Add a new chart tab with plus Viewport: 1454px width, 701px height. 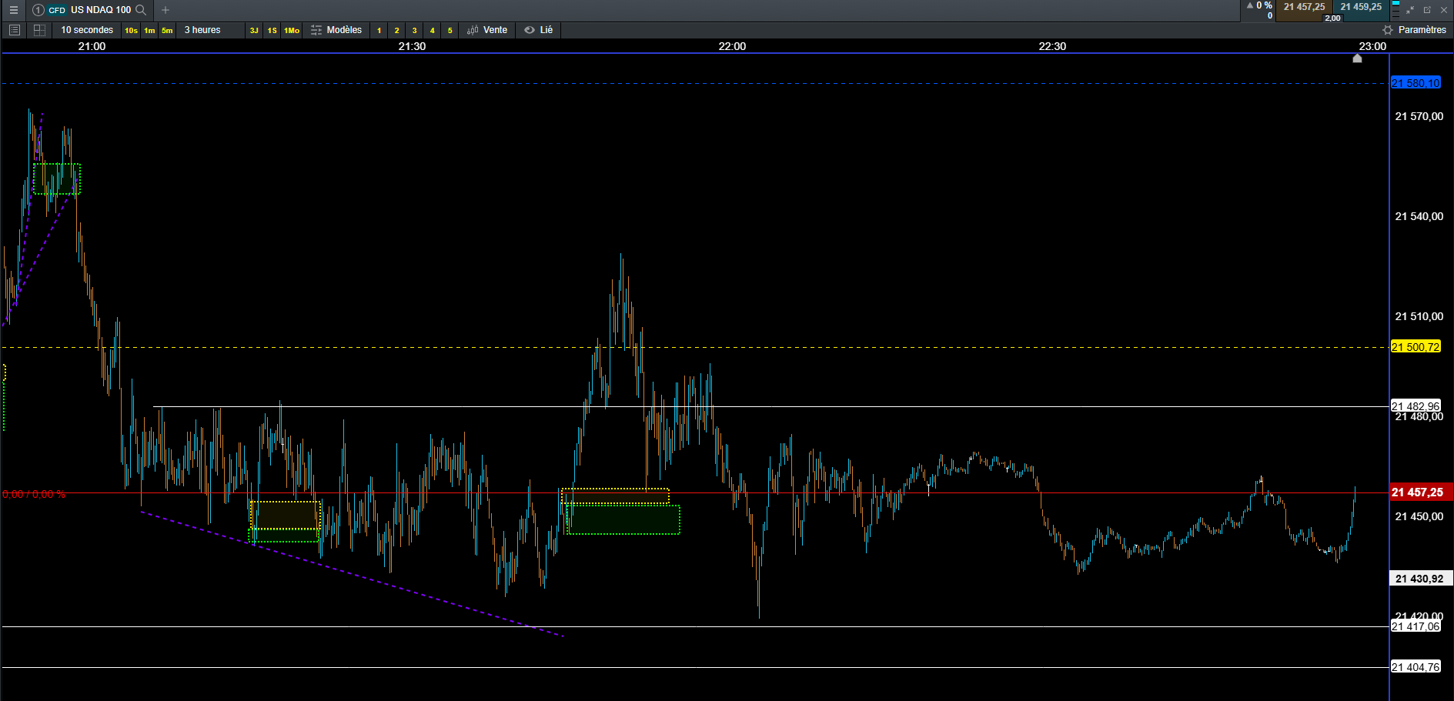[x=165, y=10]
